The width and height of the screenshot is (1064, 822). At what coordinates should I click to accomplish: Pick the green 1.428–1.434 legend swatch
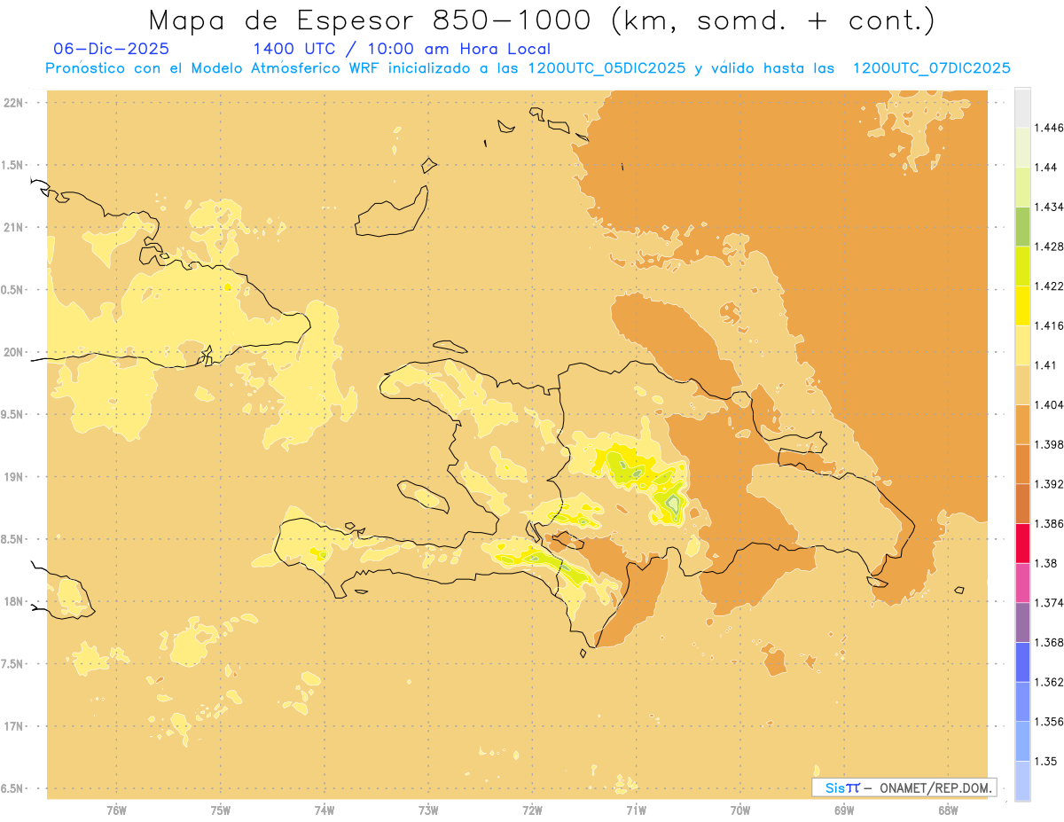click(x=1022, y=226)
